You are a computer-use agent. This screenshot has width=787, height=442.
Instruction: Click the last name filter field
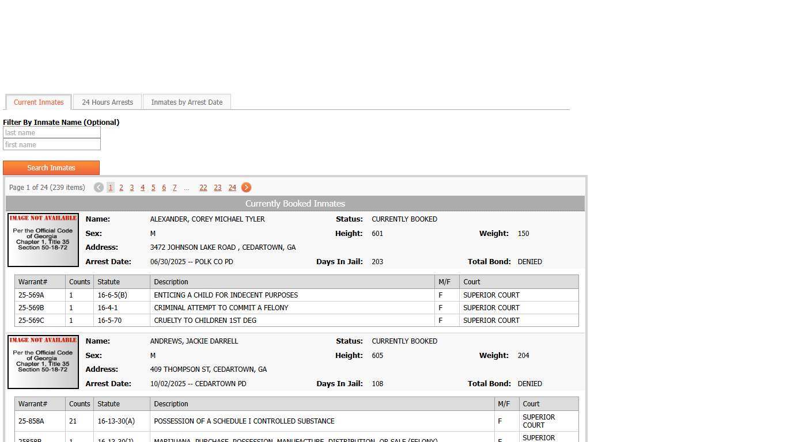pyautogui.click(x=51, y=132)
